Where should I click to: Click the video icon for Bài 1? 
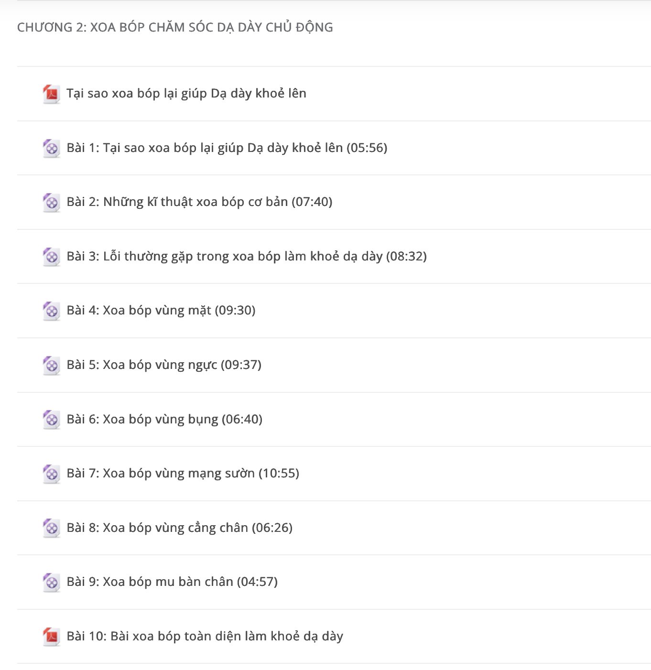pos(51,148)
